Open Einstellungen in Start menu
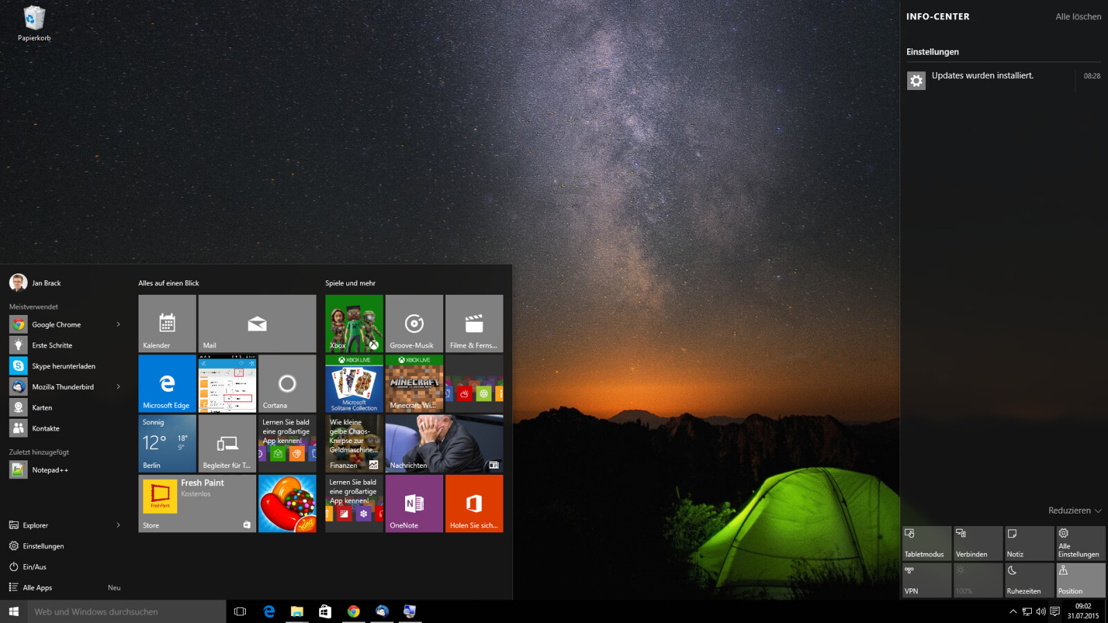The height and width of the screenshot is (623, 1108). coord(43,546)
